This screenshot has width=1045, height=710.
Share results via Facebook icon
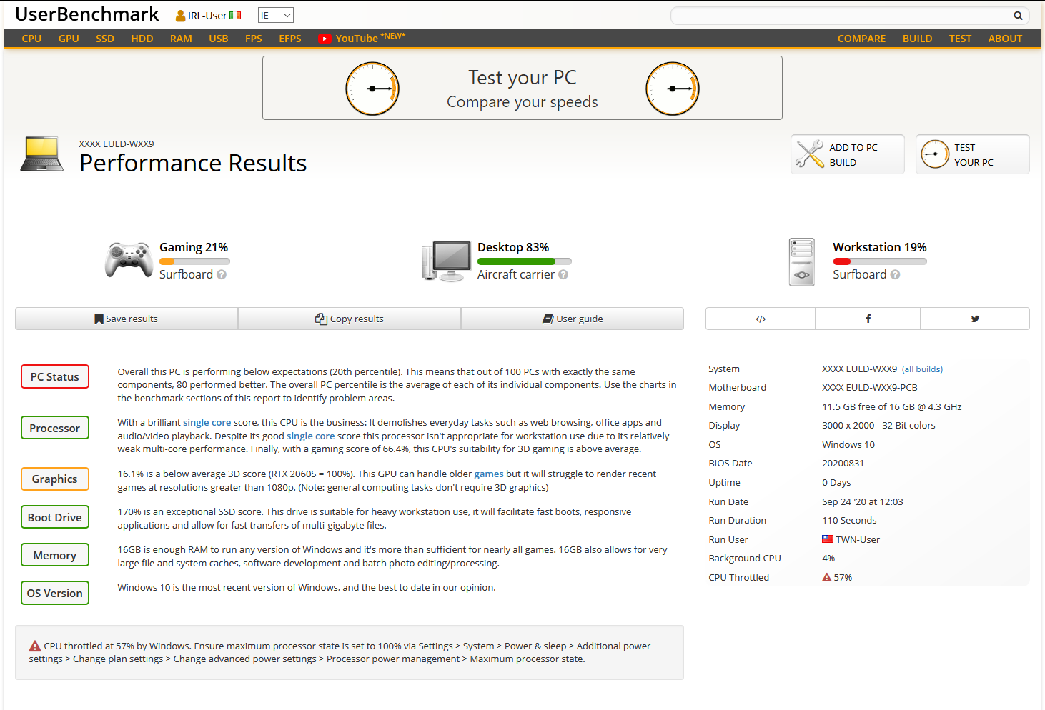[x=868, y=319]
